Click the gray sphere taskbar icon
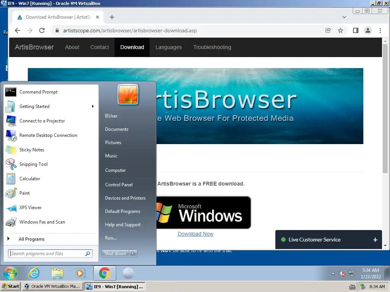This screenshot has width=390, height=292. pyautogui.click(x=128, y=273)
